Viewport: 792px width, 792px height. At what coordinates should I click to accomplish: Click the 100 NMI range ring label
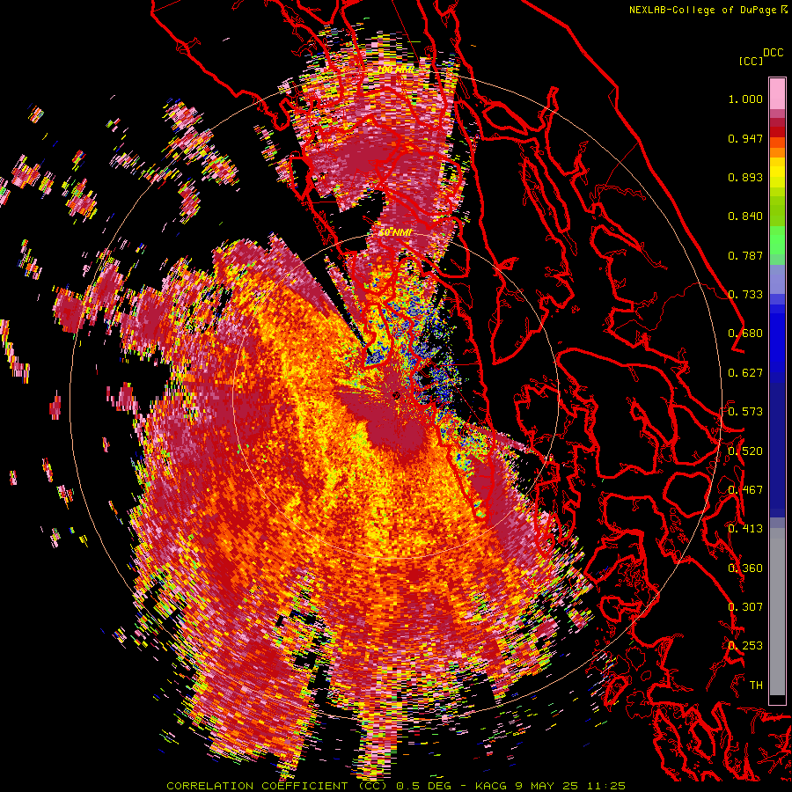tap(395, 70)
